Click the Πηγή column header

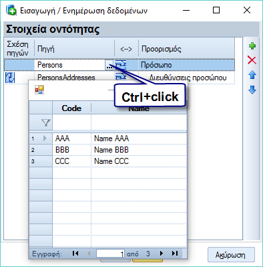point(74,48)
